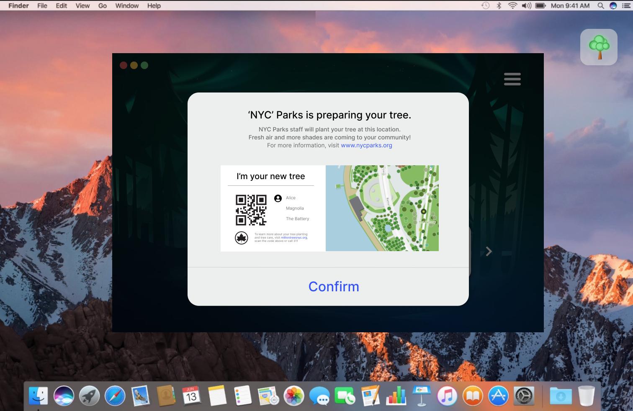This screenshot has height=411, width=633.
Task: Click the right chevron arrow behind the dialog
Action: tap(489, 251)
